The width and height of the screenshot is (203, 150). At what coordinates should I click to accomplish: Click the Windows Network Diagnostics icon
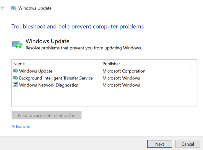[x=15, y=85]
